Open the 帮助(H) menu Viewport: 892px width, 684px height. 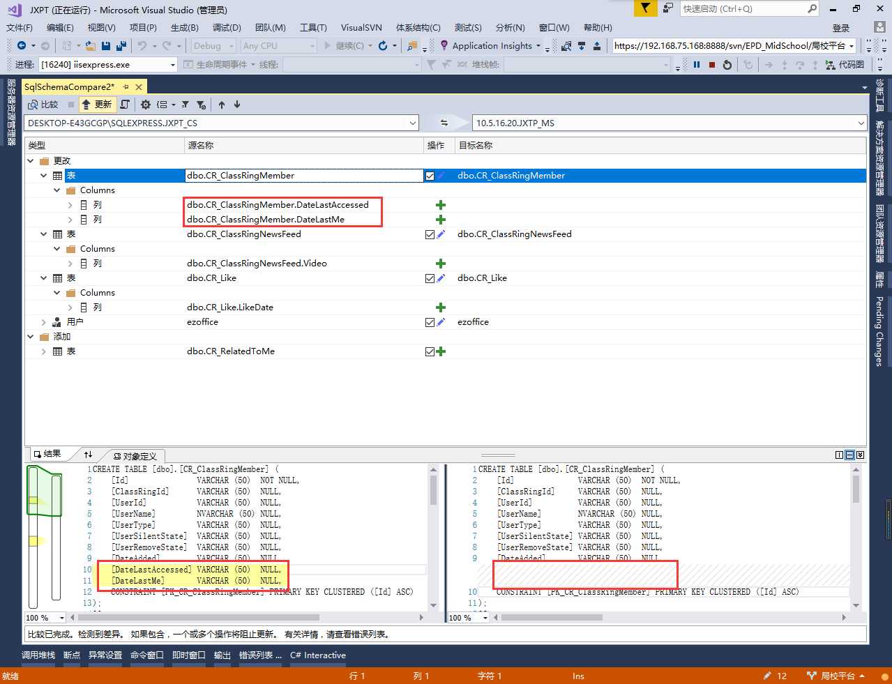coord(598,27)
